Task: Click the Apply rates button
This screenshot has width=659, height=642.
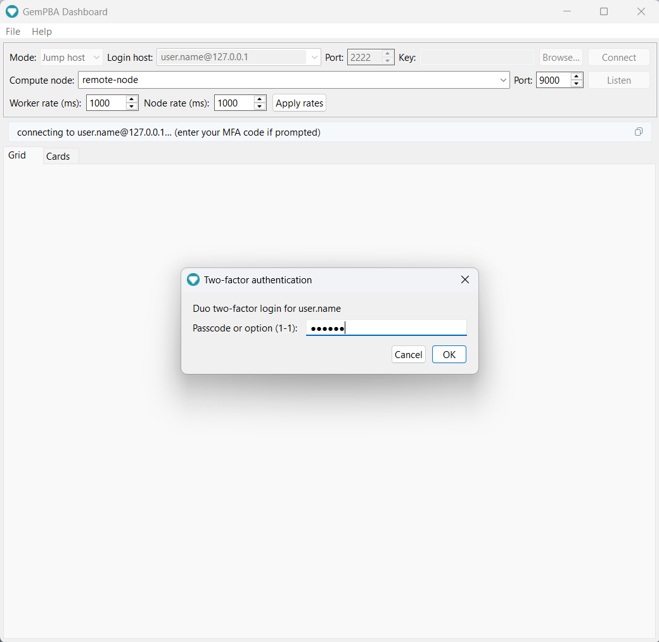Action: point(299,103)
